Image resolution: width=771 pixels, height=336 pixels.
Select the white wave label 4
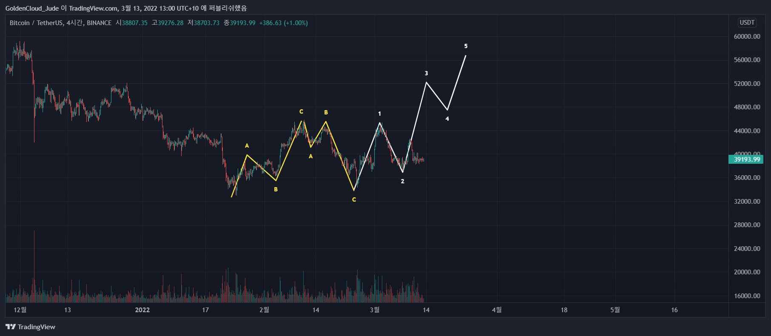pos(447,119)
